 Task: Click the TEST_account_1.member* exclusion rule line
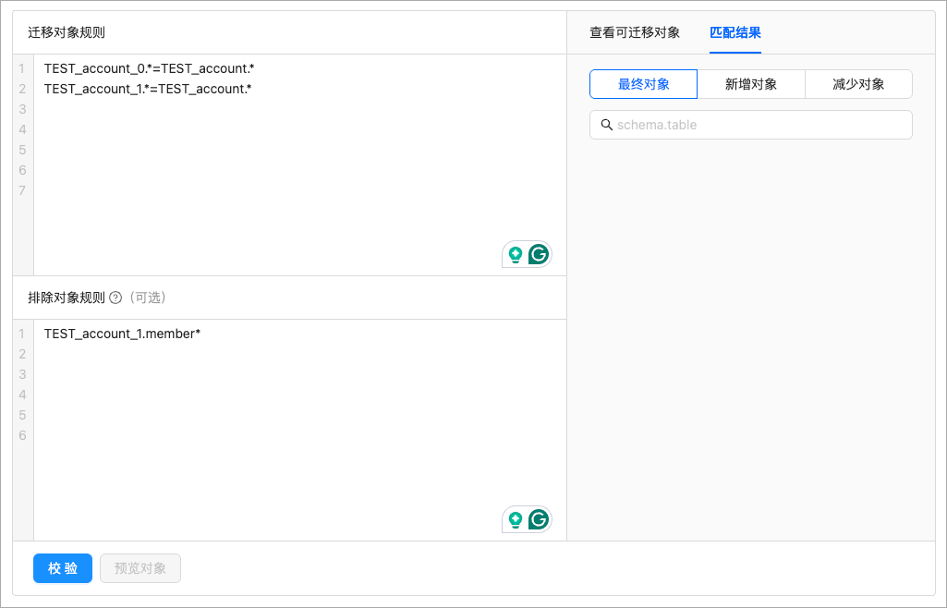point(122,334)
